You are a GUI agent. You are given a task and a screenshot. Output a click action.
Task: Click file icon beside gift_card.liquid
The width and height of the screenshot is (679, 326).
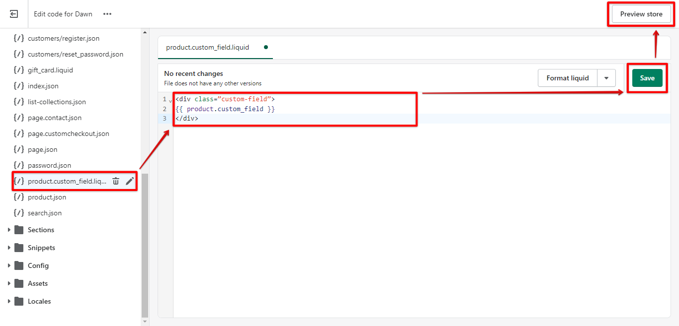[x=19, y=70]
